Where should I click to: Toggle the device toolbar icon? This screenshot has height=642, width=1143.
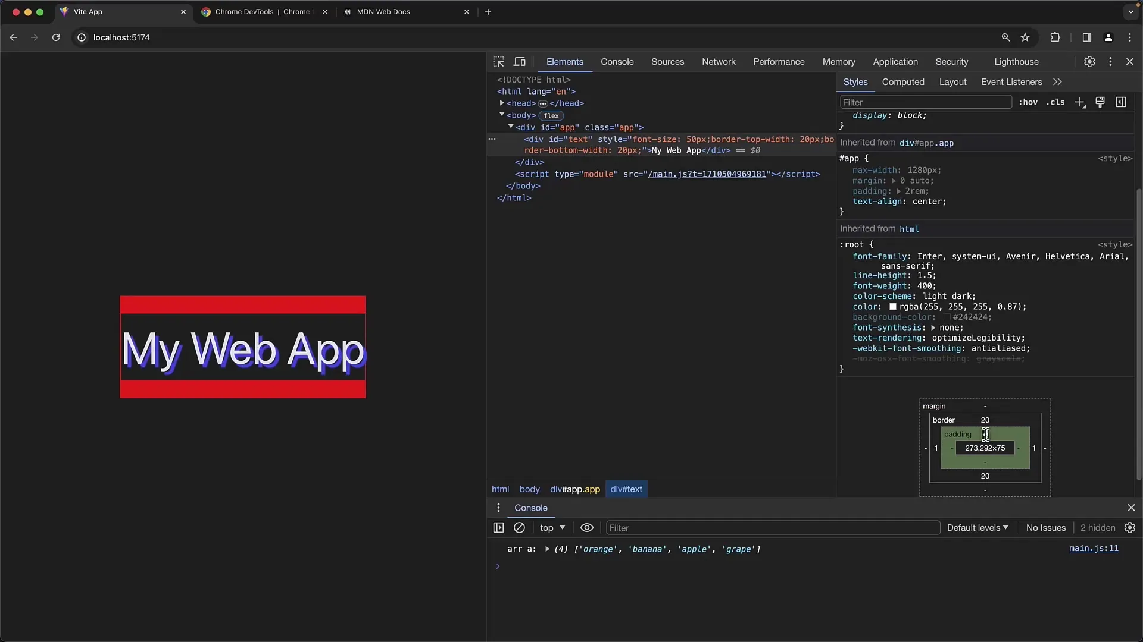coord(520,61)
